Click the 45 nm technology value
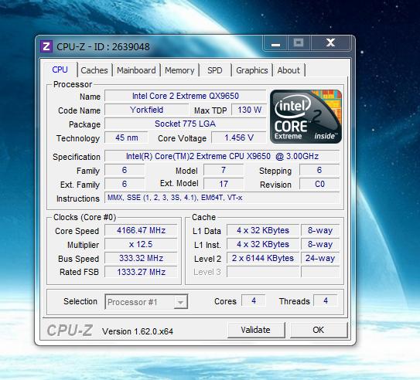 [126, 137]
